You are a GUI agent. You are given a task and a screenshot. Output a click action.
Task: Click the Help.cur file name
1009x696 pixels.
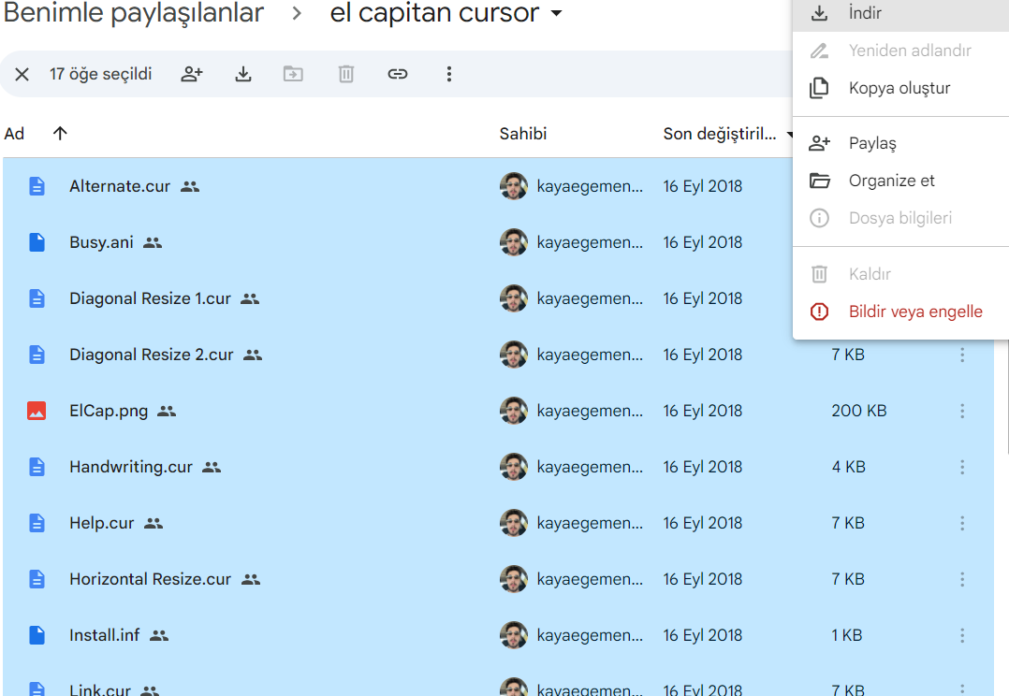tap(102, 523)
